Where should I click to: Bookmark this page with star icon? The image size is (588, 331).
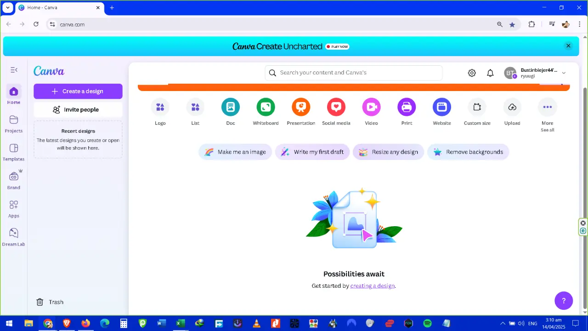pos(512,24)
